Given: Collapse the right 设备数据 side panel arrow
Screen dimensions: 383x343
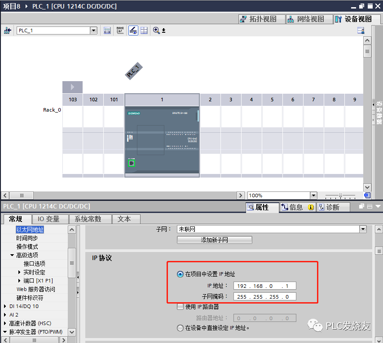Looking at the screenshot, I should (373, 104).
